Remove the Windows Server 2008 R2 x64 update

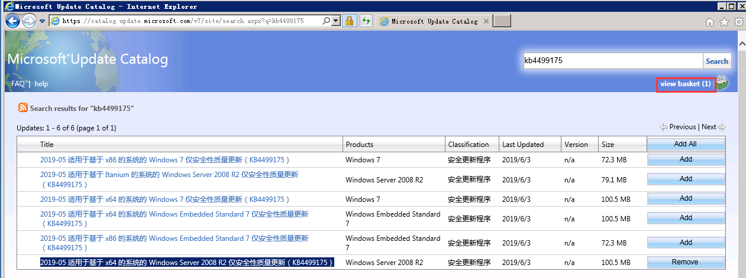tap(685, 262)
